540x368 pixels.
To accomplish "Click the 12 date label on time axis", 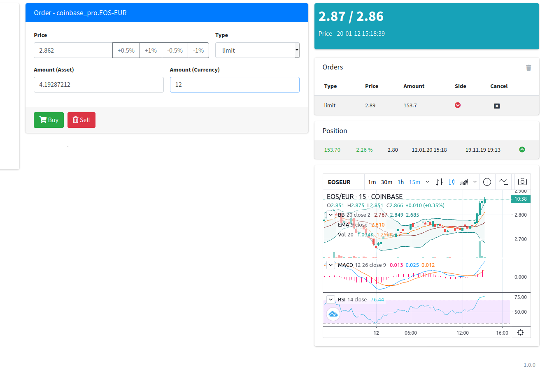I will coord(376,333).
